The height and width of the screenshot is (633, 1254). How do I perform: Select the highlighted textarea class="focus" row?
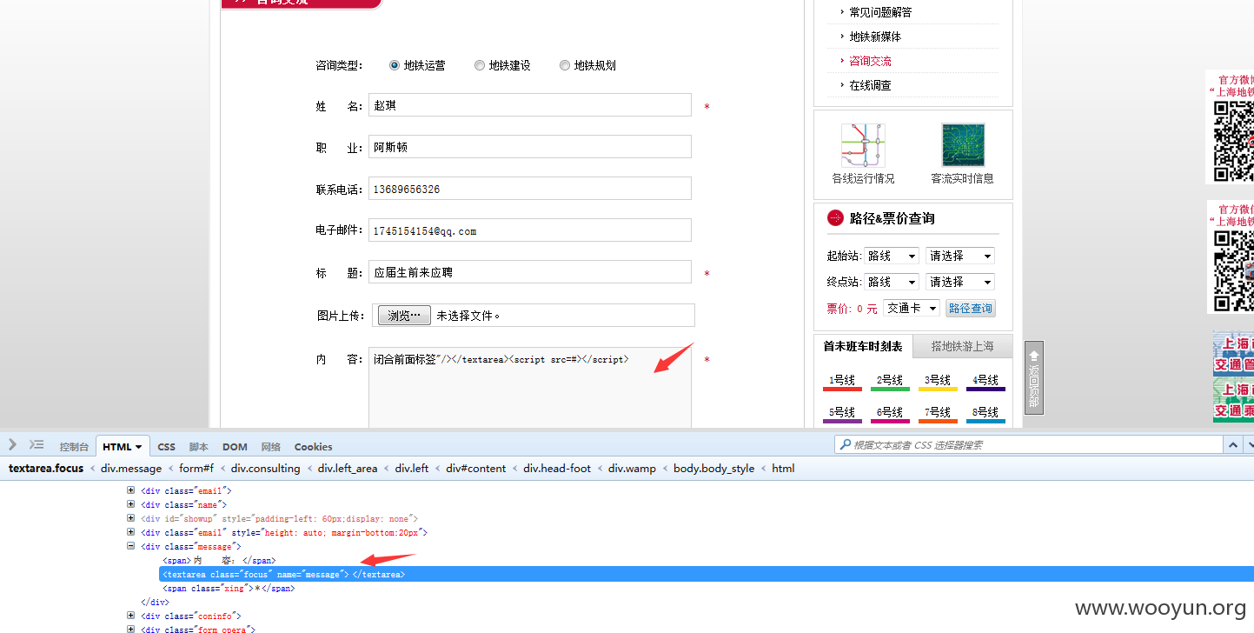tap(707, 574)
